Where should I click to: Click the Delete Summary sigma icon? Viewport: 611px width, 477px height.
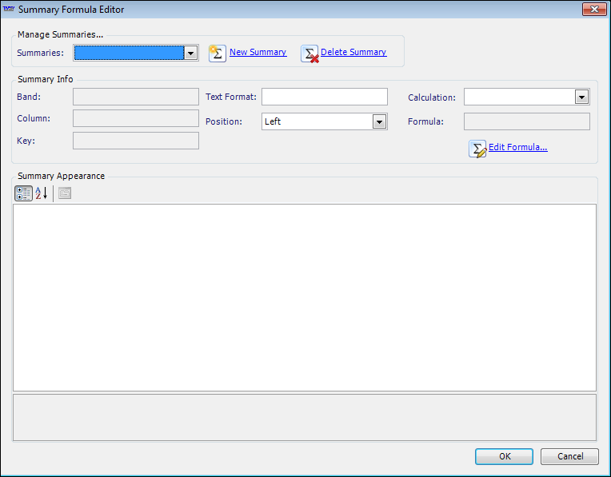click(309, 54)
